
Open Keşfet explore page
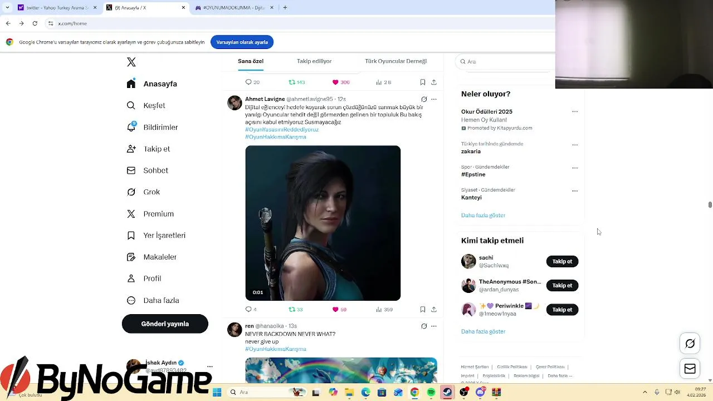click(x=146, y=105)
